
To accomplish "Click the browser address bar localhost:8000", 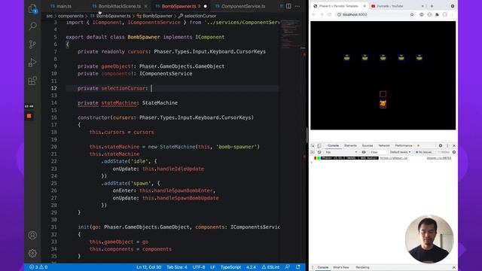I will pos(355,14).
